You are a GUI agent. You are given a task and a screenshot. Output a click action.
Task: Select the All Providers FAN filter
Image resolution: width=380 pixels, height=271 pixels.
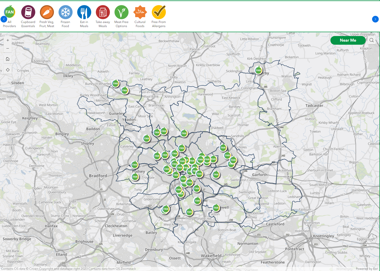(x=9, y=12)
